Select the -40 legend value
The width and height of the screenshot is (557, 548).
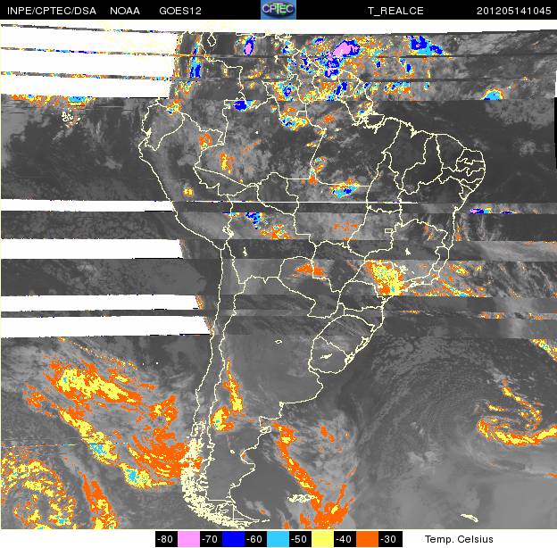[345, 539]
